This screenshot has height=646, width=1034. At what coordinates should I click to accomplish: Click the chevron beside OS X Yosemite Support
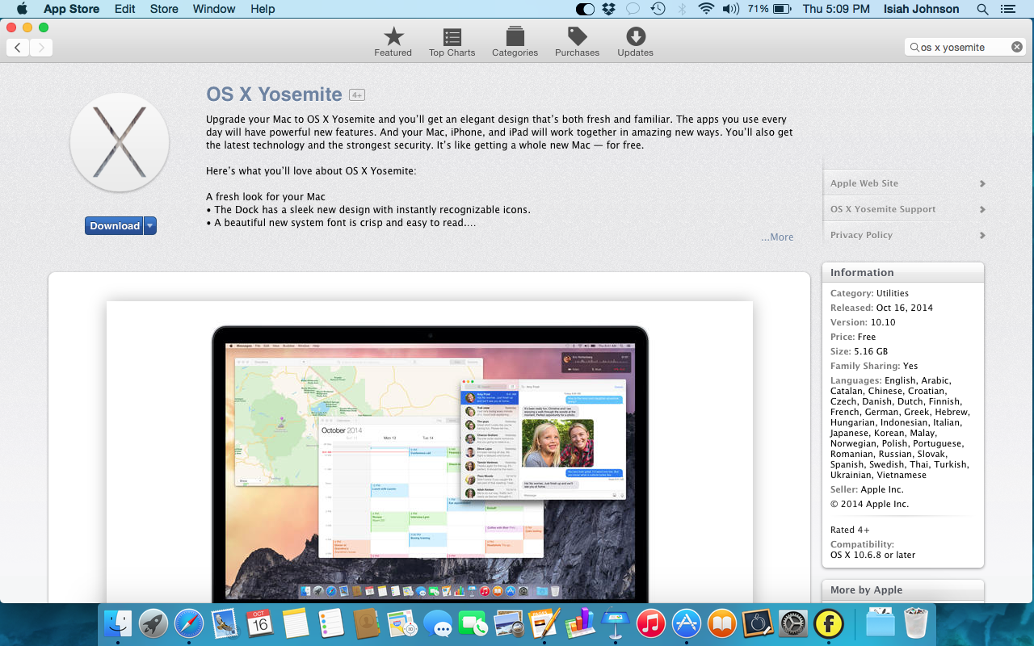tap(982, 209)
